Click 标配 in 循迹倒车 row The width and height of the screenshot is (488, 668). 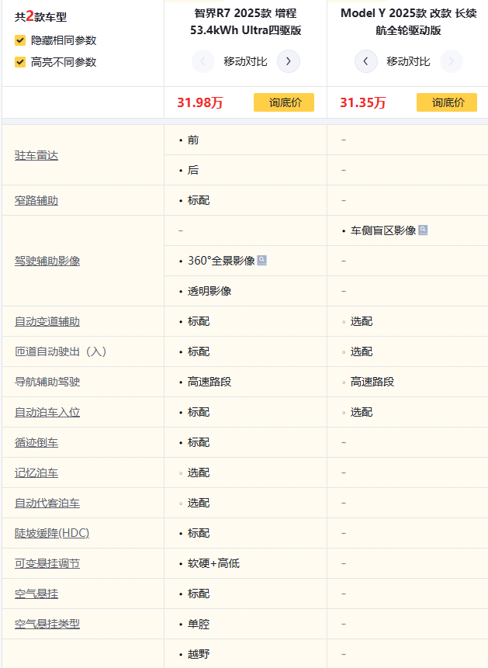[199, 442]
